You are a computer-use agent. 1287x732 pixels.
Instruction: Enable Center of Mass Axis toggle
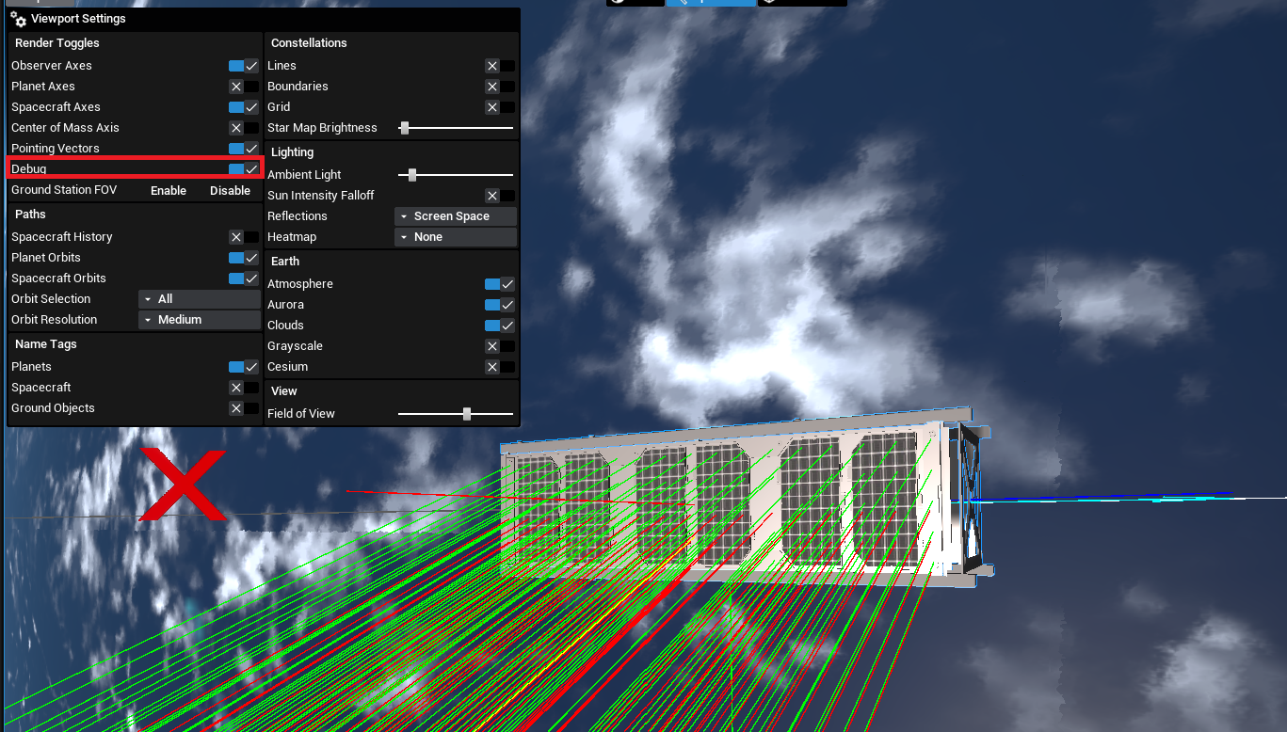coord(243,128)
